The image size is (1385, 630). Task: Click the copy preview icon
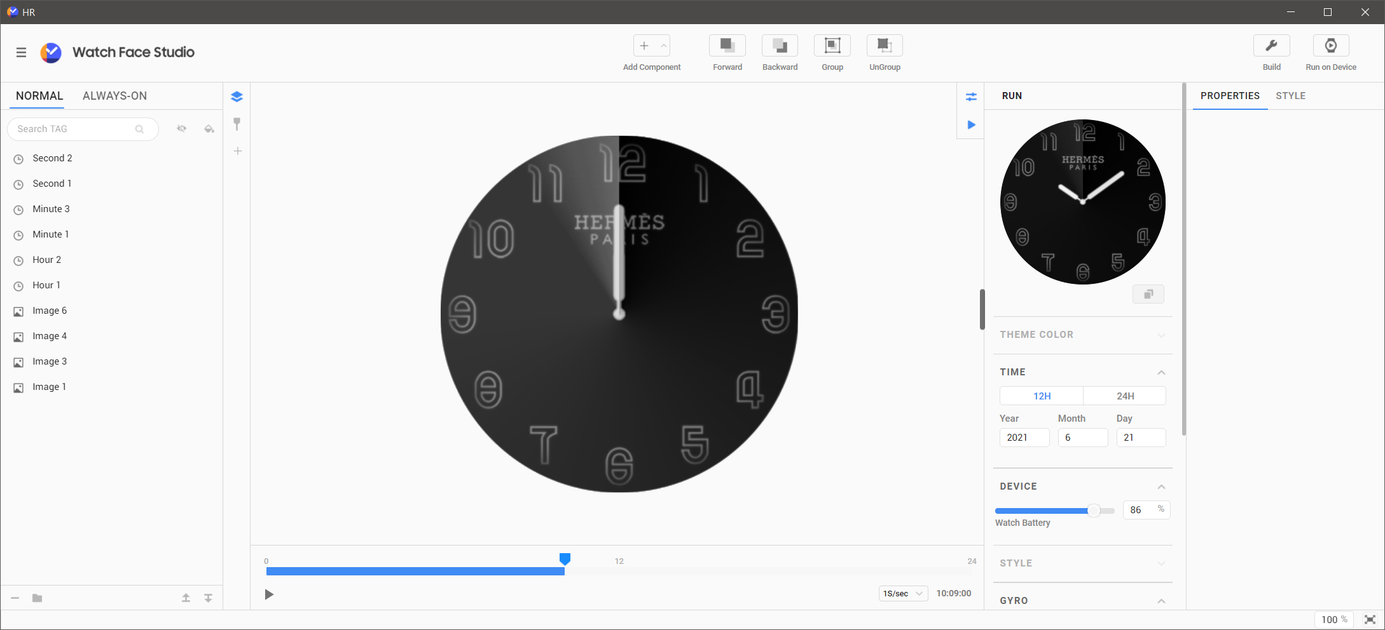[x=1148, y=294]
